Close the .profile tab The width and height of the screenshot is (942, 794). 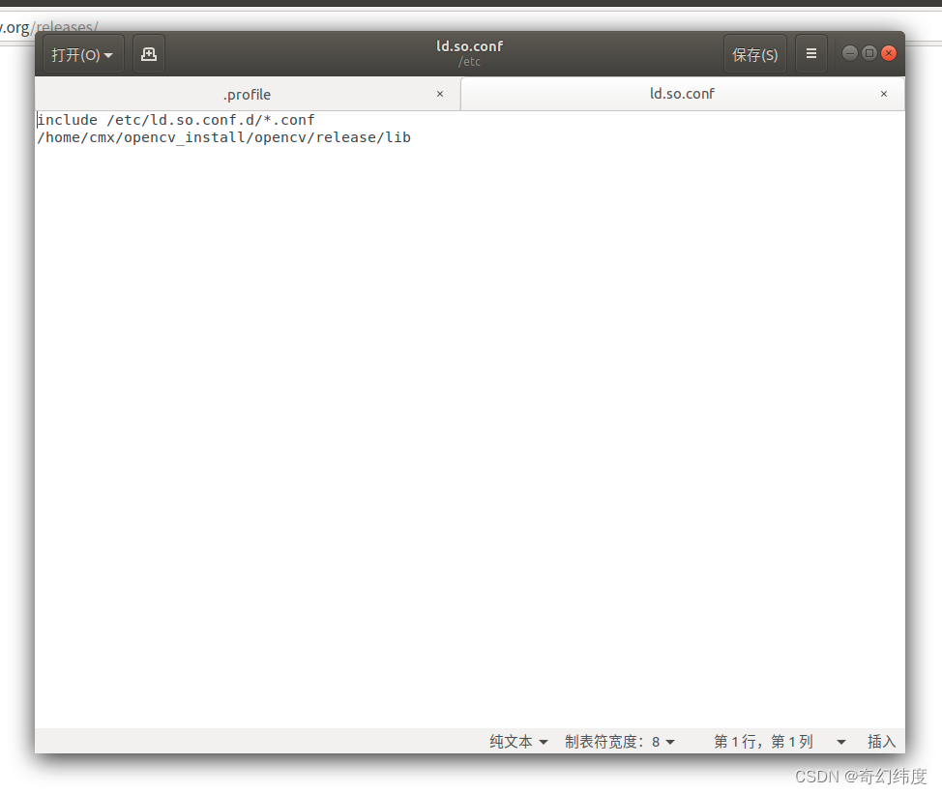click(x=440, y=94)
